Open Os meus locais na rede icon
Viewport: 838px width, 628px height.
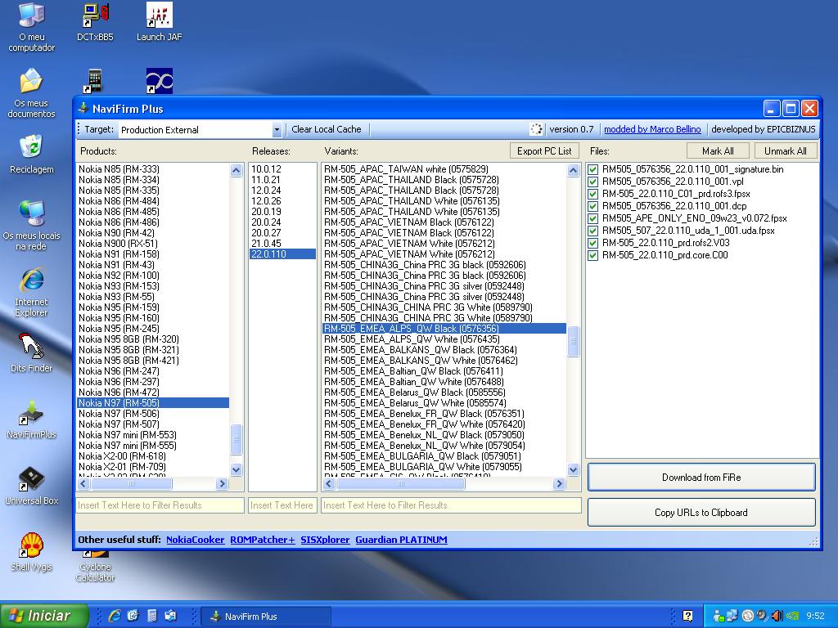click(x=32, y=226)
